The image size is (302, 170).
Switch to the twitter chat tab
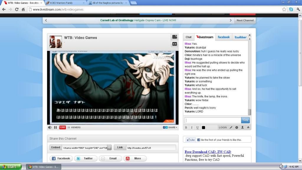(x=240, y=37)
